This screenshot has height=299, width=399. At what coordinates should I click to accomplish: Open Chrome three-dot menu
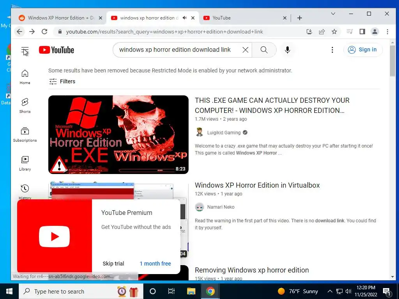point(387,32)
